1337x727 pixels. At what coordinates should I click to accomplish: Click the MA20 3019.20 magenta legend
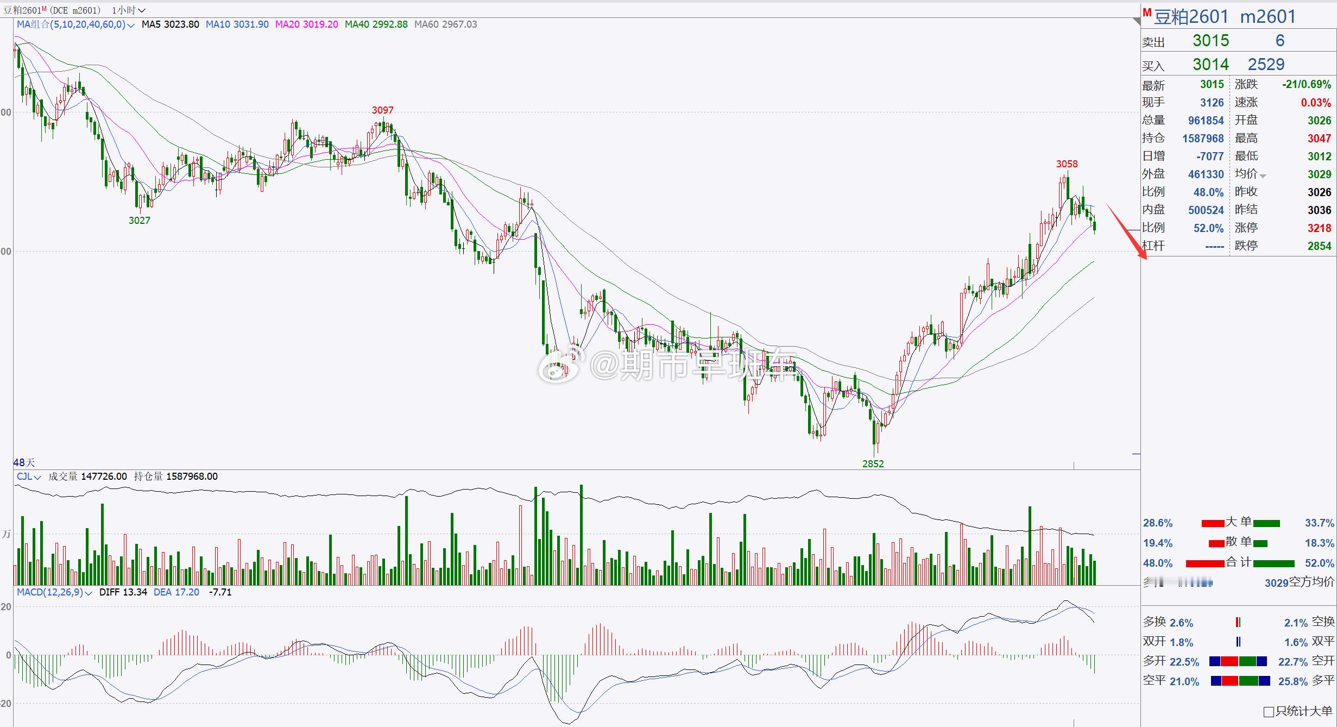coord(306,24)
